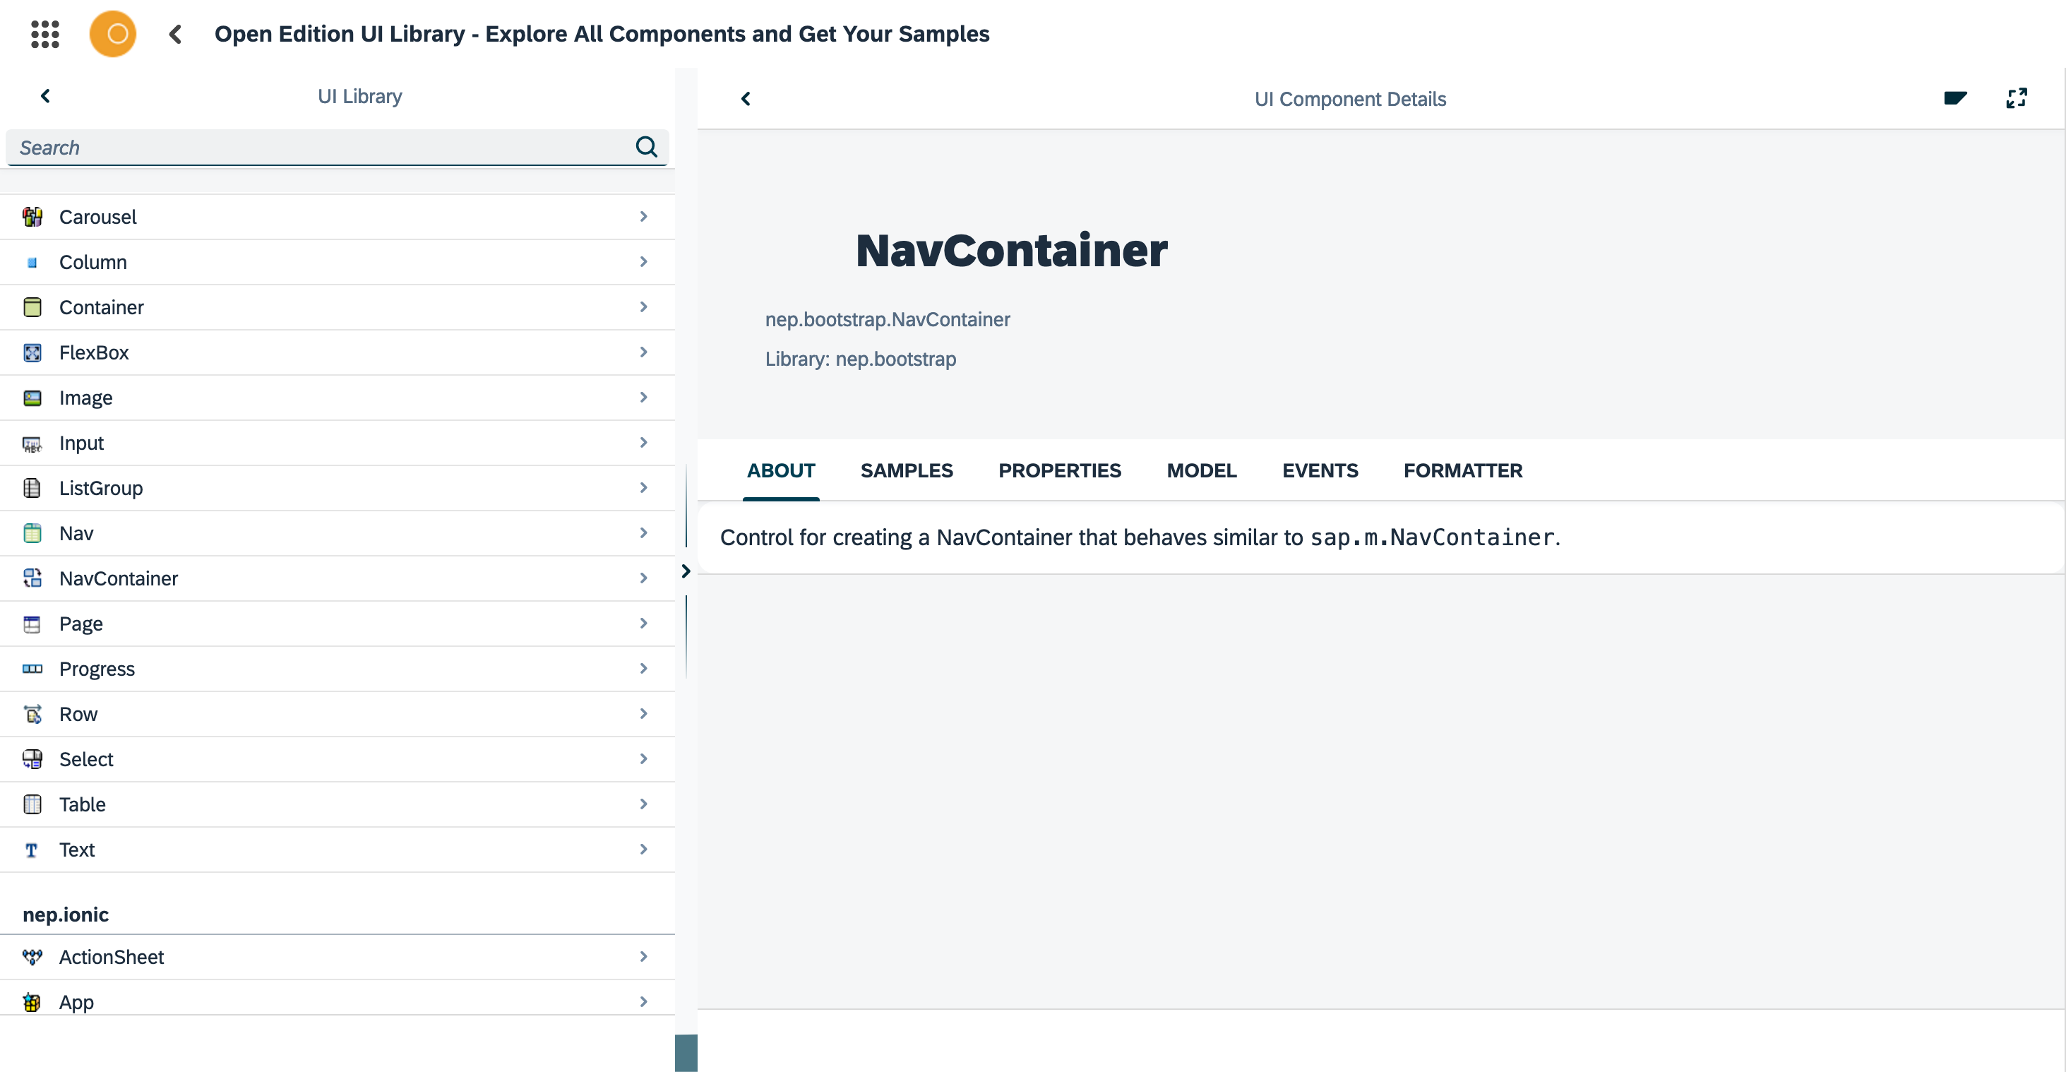
Task: Open the Text list item
Action: (337, 850)
